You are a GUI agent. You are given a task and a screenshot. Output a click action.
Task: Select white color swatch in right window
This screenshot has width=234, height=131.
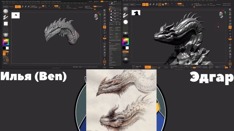pos(127,48)
